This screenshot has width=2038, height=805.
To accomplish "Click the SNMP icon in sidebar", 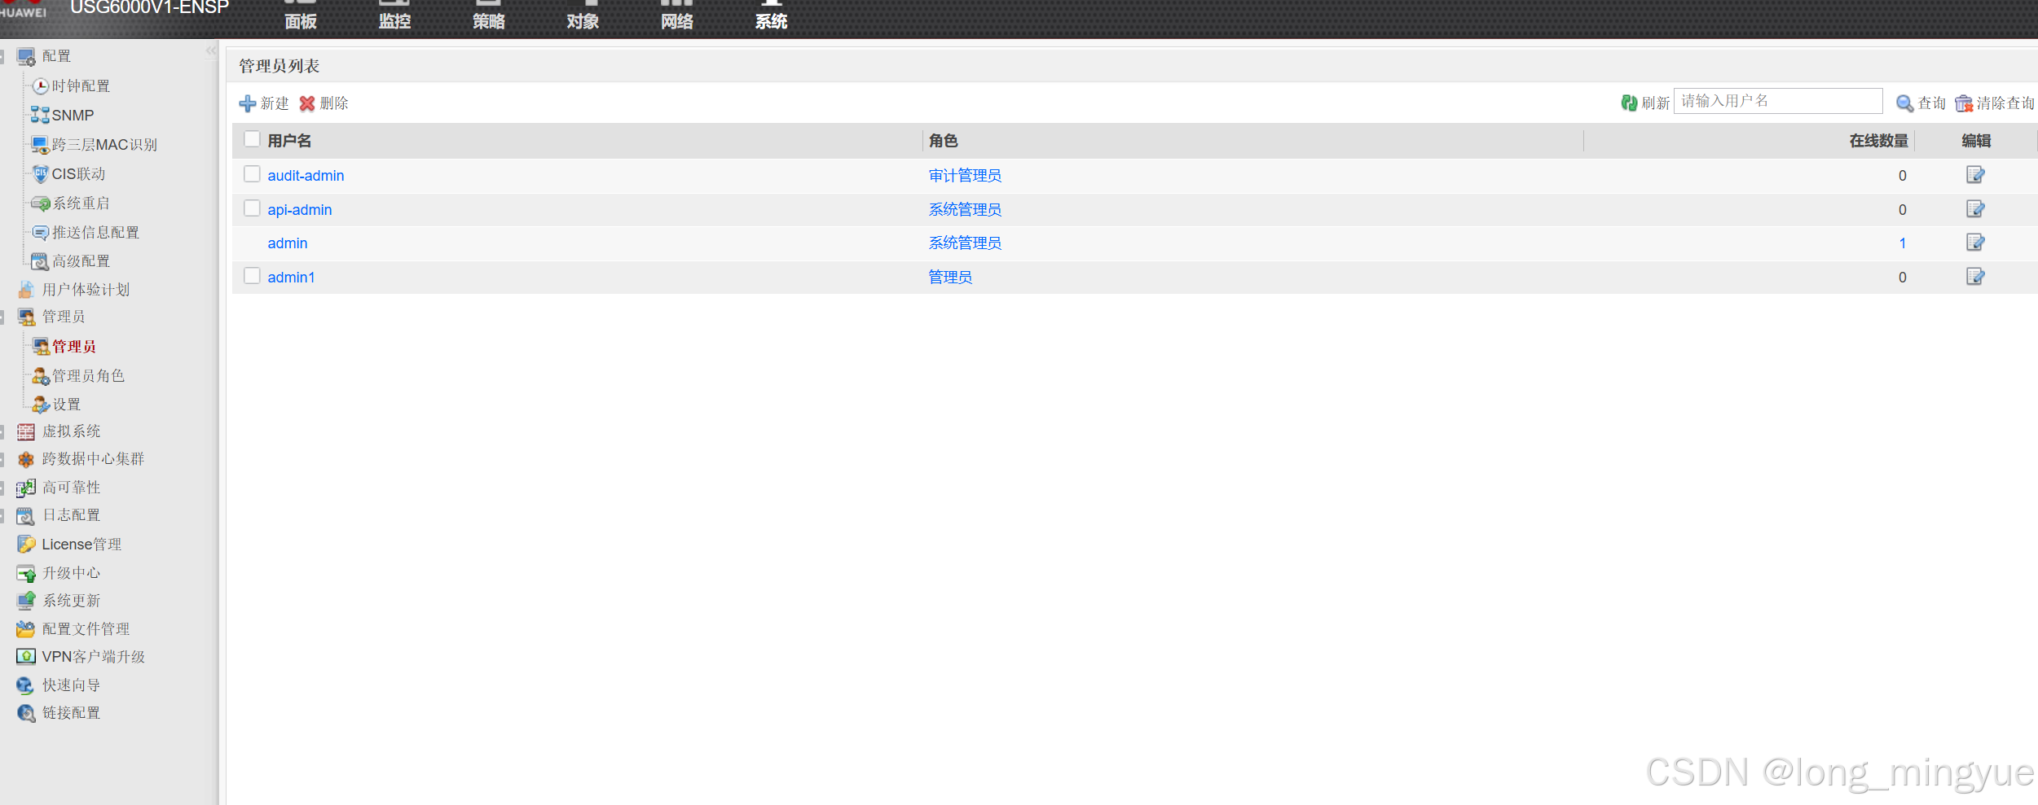I will 40,115.
